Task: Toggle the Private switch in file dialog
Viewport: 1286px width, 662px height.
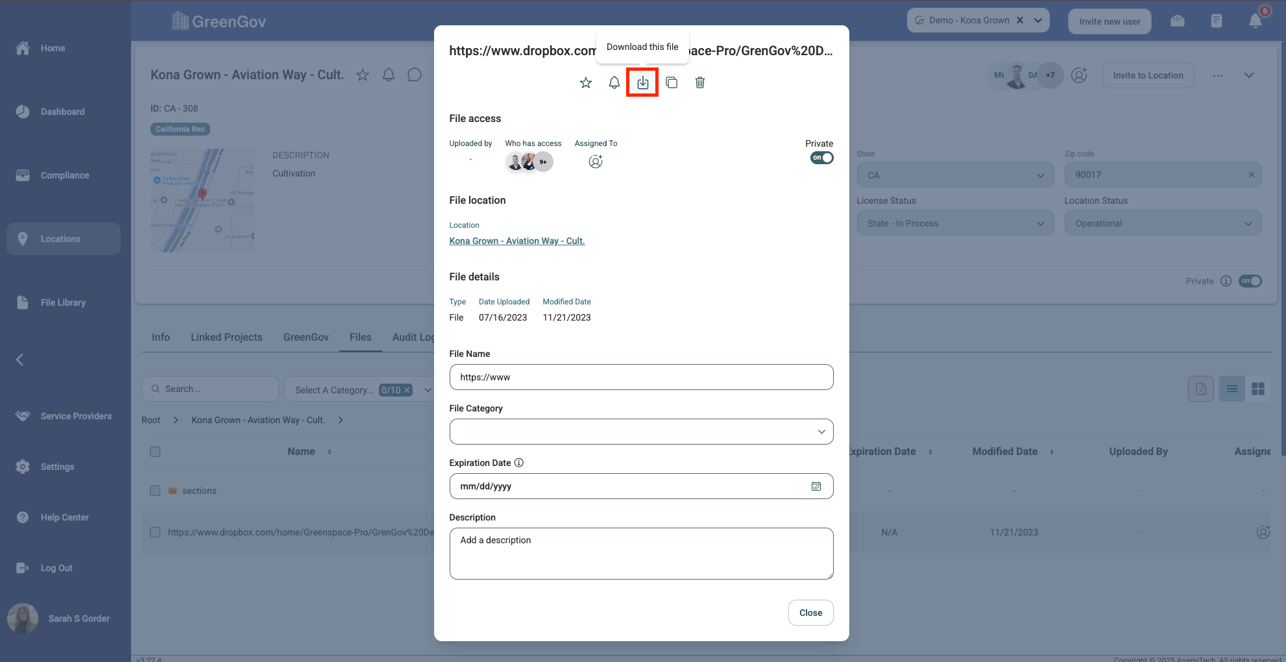Action: [821, 158]
